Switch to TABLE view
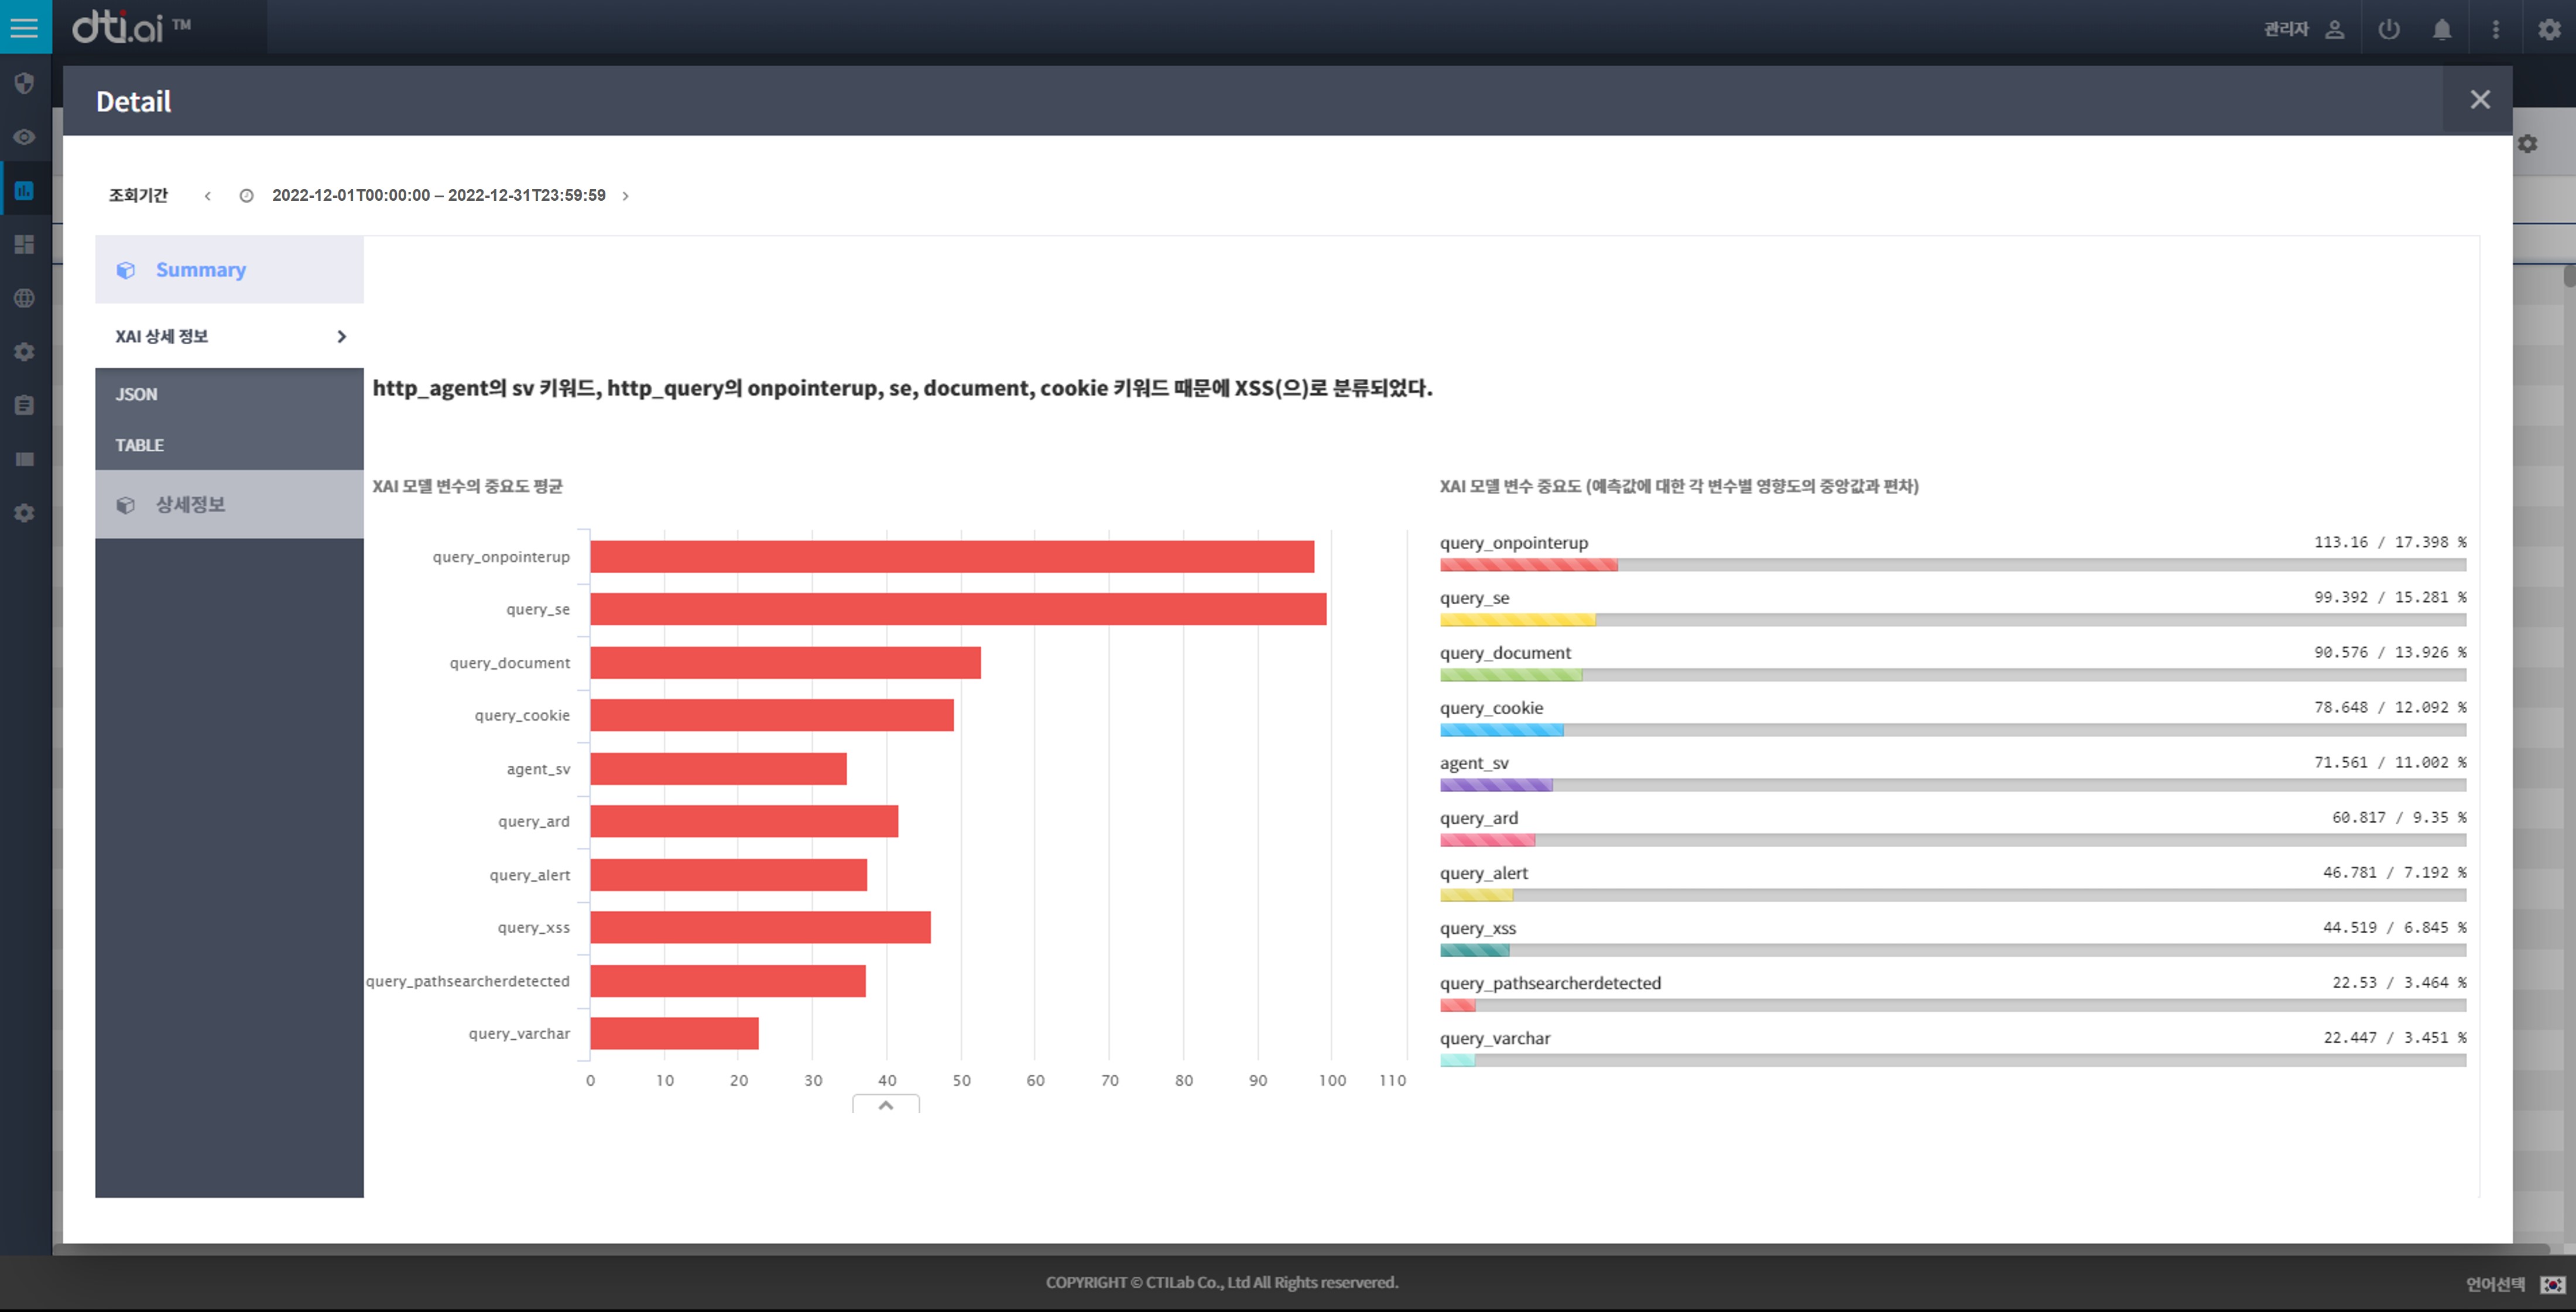The height and width of the screenshot is (1312, 2576). pos(140,445)
